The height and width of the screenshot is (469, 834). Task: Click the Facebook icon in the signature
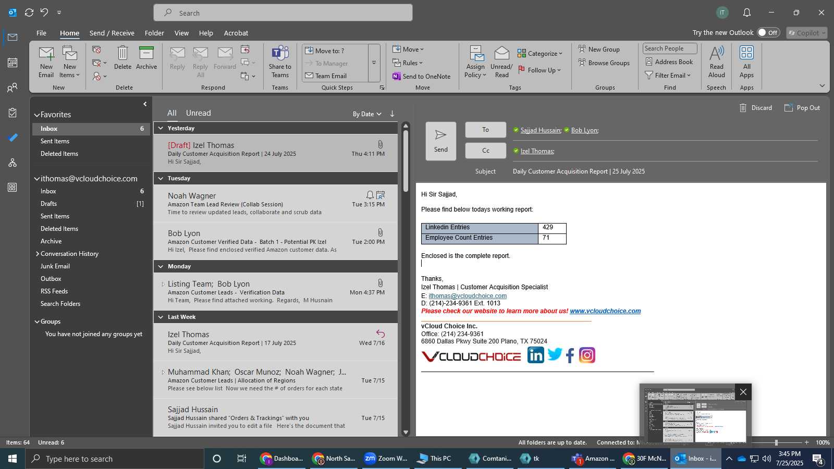(570, 356)
